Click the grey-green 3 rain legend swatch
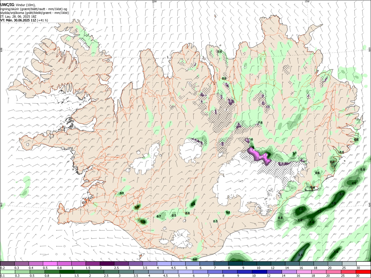The image size is (371, 278). coord(126,272)
